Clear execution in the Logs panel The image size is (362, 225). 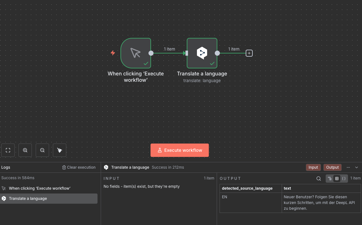point(79,167)
